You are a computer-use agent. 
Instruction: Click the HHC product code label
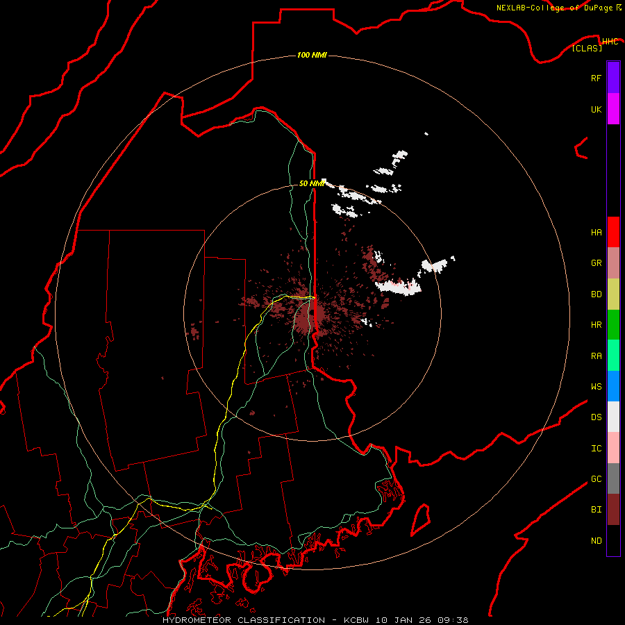(x=610, y=42)
